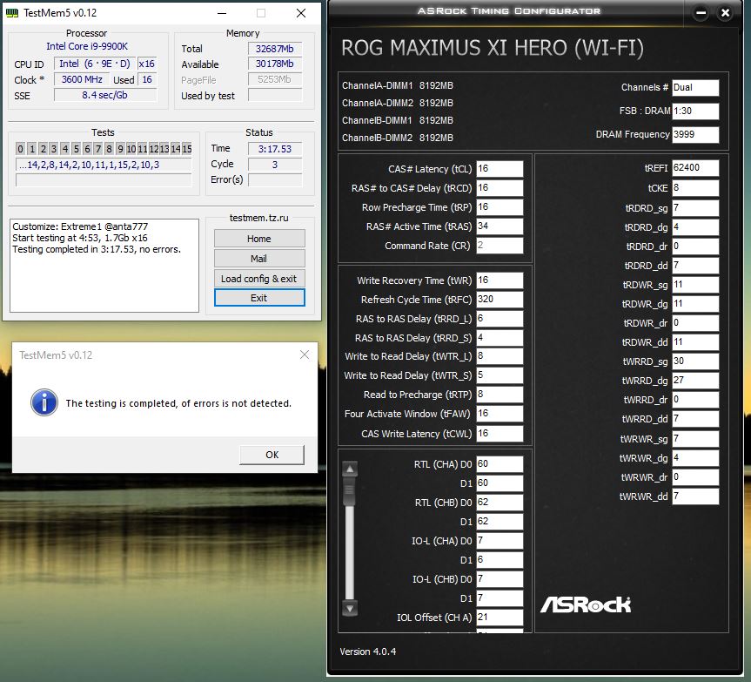Click the Cycle status value 3
Image resolution: width=751 pixels, height=682 pixels.
pos(274,165)
